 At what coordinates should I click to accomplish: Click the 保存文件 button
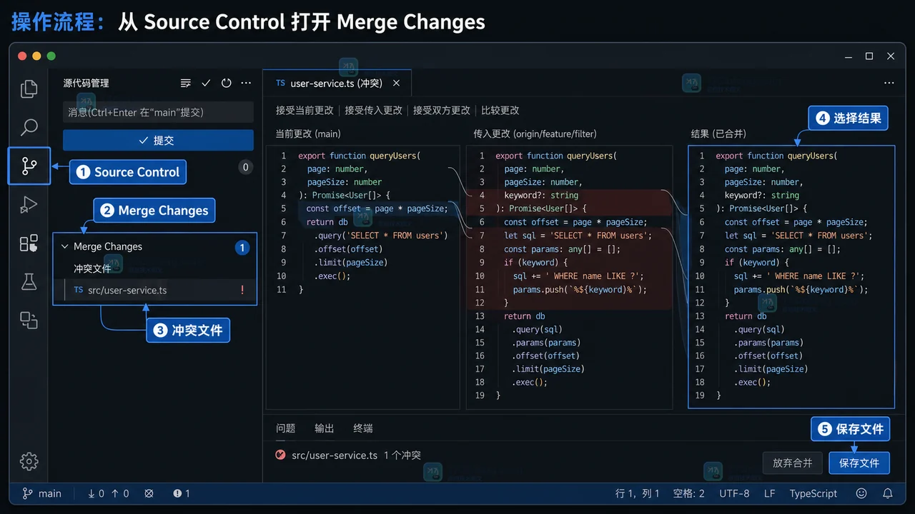[859, 463]
